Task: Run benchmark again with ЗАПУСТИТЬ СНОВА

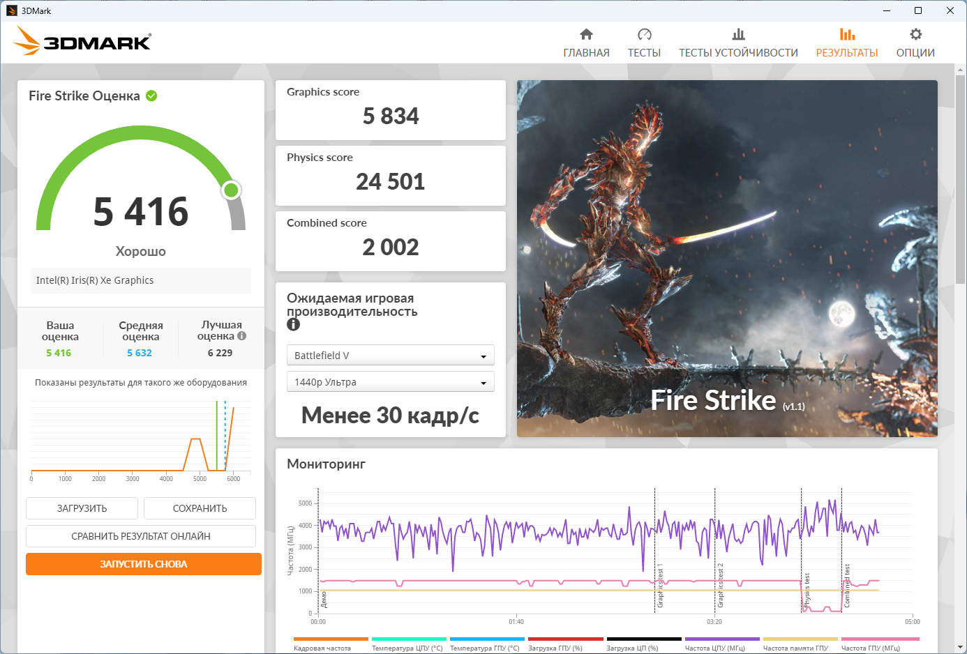Action: pyautogui.click(x=144, y=564)
